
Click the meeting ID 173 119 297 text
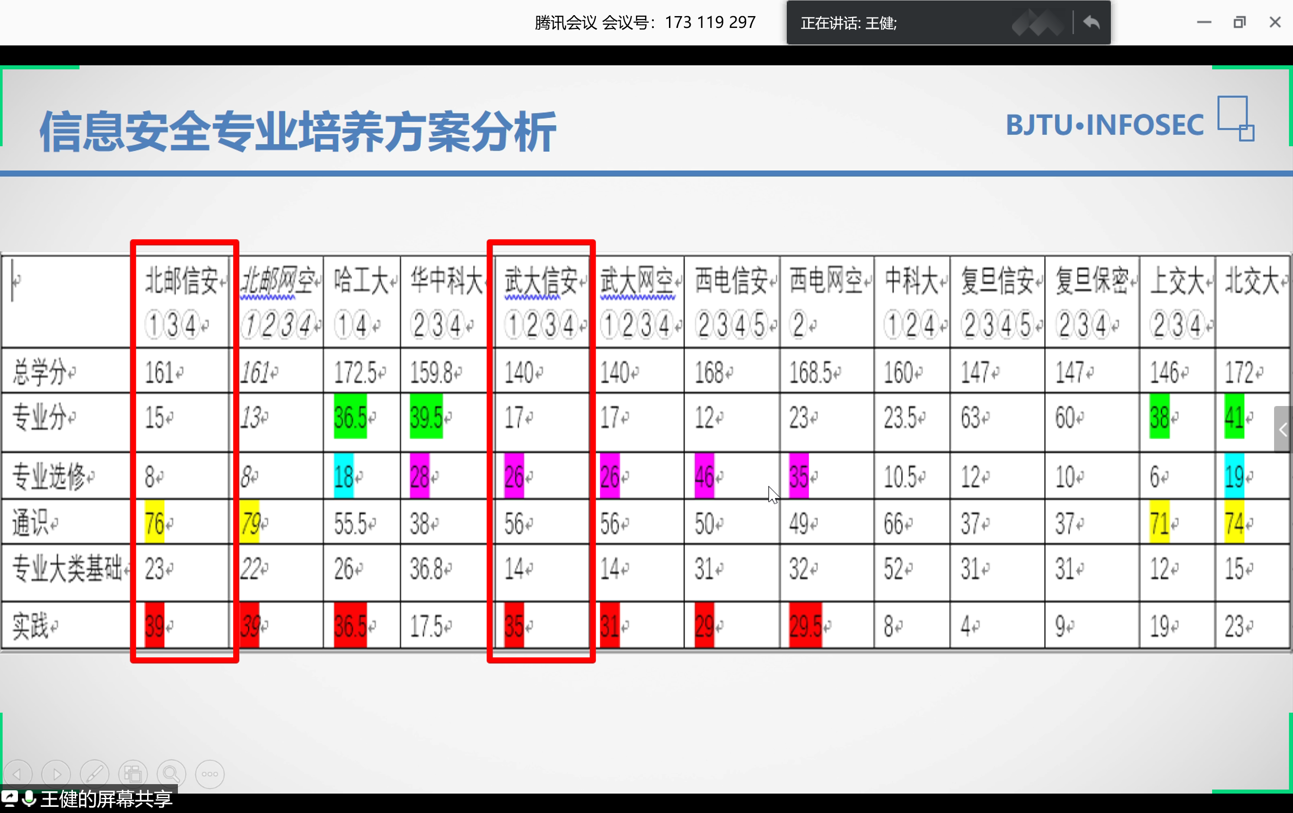(x=710, y=23)
